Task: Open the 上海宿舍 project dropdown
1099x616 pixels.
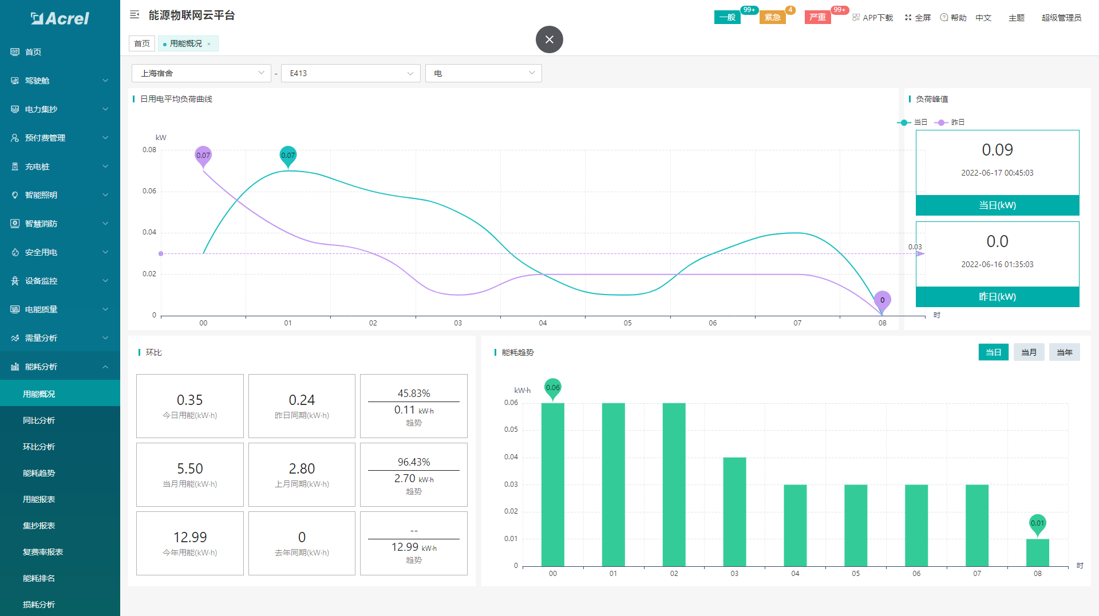Action: tap(201, 73)
